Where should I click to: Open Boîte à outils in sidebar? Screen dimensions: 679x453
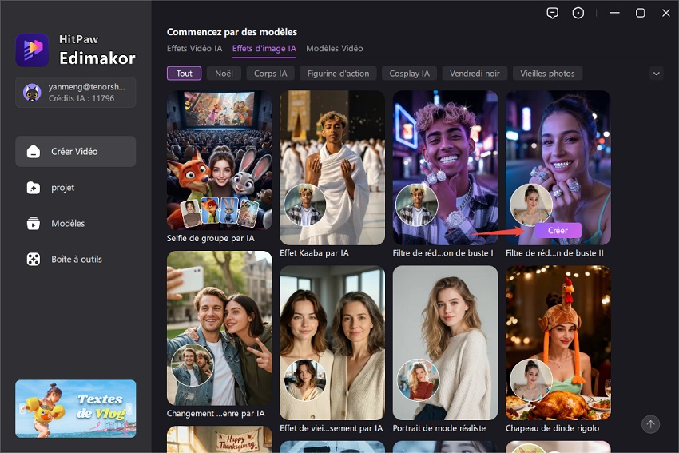75,259
